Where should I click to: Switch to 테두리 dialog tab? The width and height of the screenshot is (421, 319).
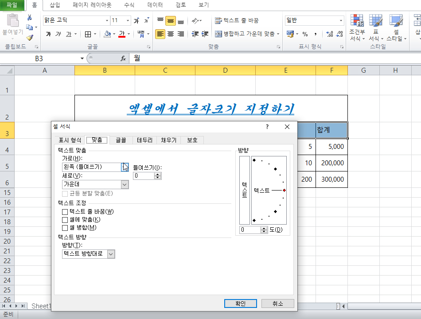click(145, 140)
